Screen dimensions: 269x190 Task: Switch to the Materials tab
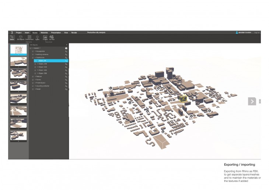44,33
